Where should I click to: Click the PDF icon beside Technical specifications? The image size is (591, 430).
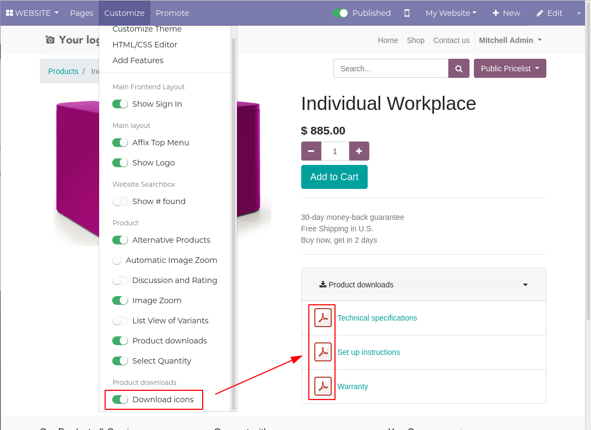click(x=323, y=318)
